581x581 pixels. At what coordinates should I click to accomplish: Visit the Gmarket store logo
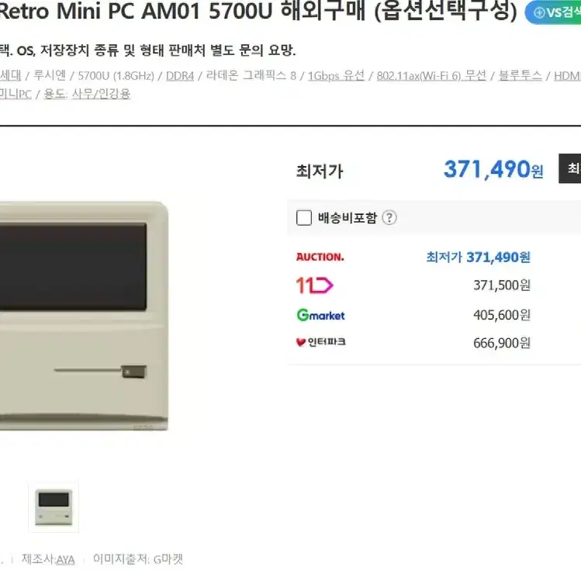point(321,315)
